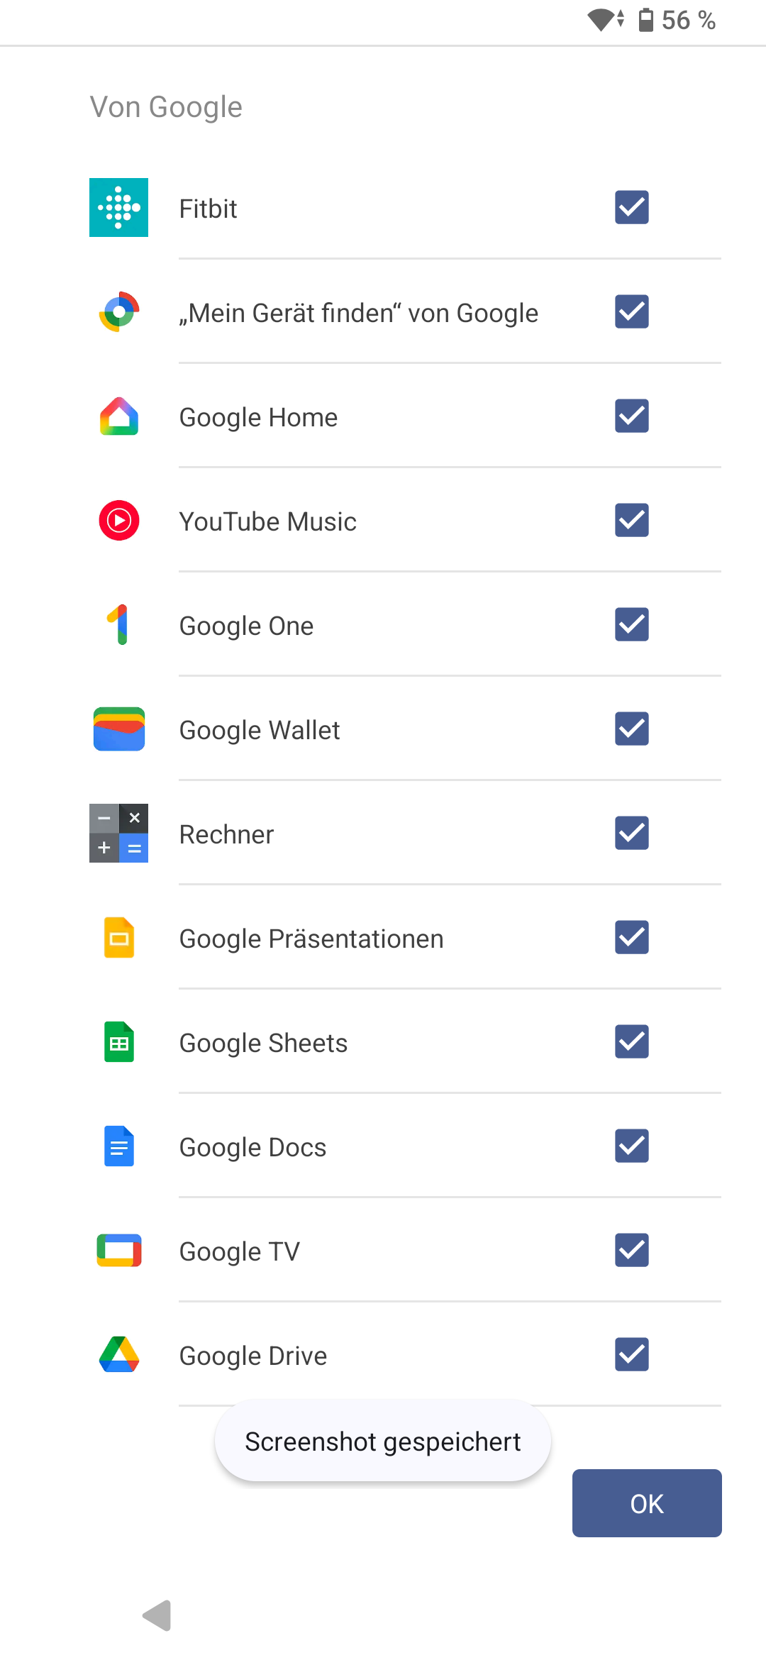Screen dimensions: 766x1660
Task: Tap the battery status icon
Action: [x=645, y=20]
